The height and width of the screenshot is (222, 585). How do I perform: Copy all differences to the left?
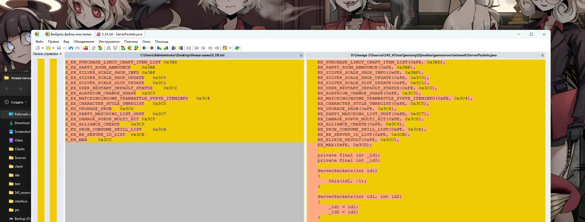coord(181,48)
